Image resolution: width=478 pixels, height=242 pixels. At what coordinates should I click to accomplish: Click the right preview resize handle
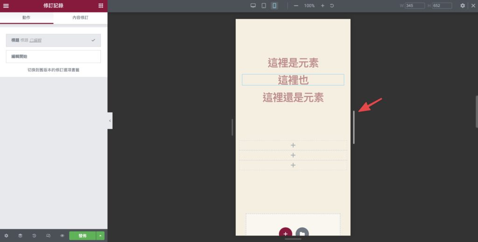point(354,127)
